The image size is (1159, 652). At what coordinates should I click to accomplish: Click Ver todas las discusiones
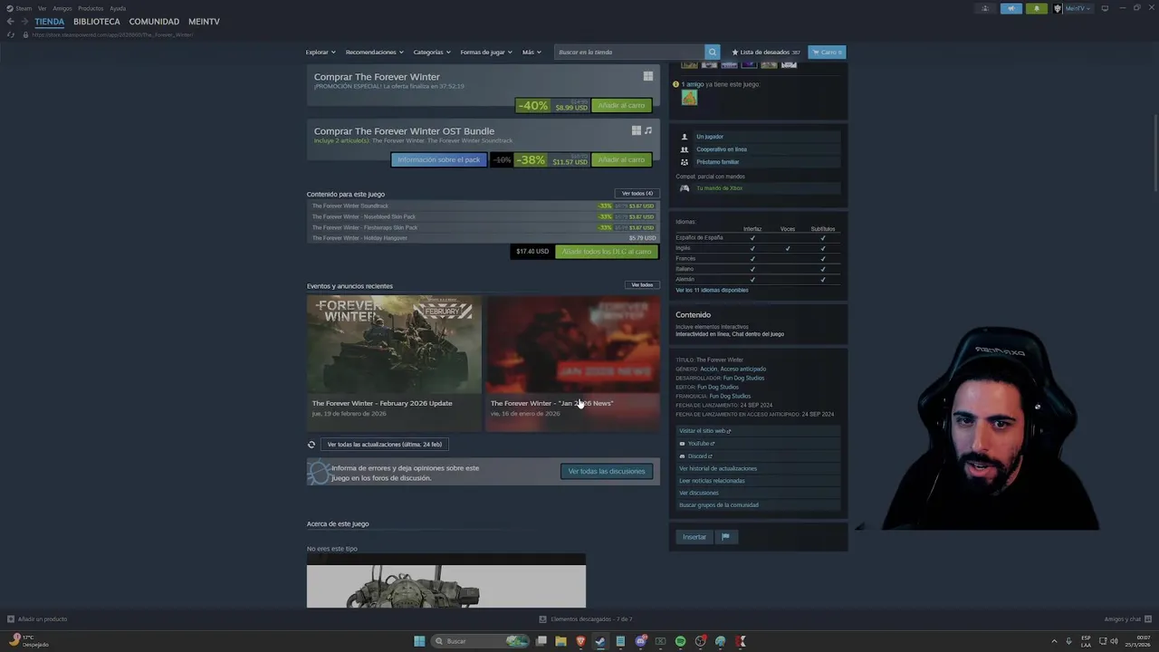tap(607, 471)
